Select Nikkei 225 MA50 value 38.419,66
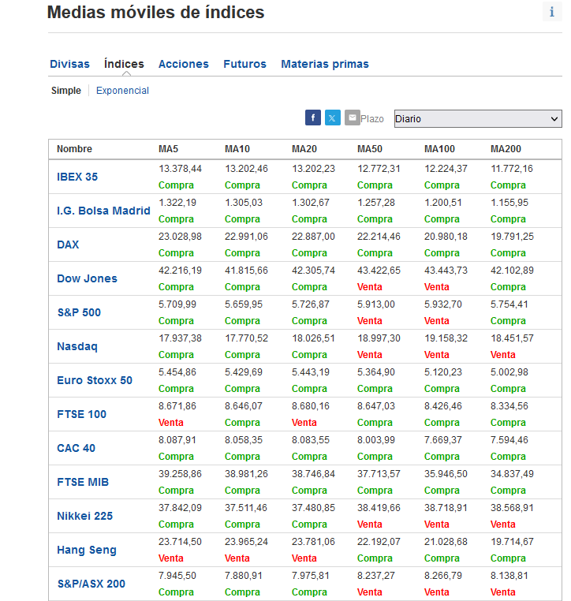This screenshot has height=601, width=571. coord(379,508)
